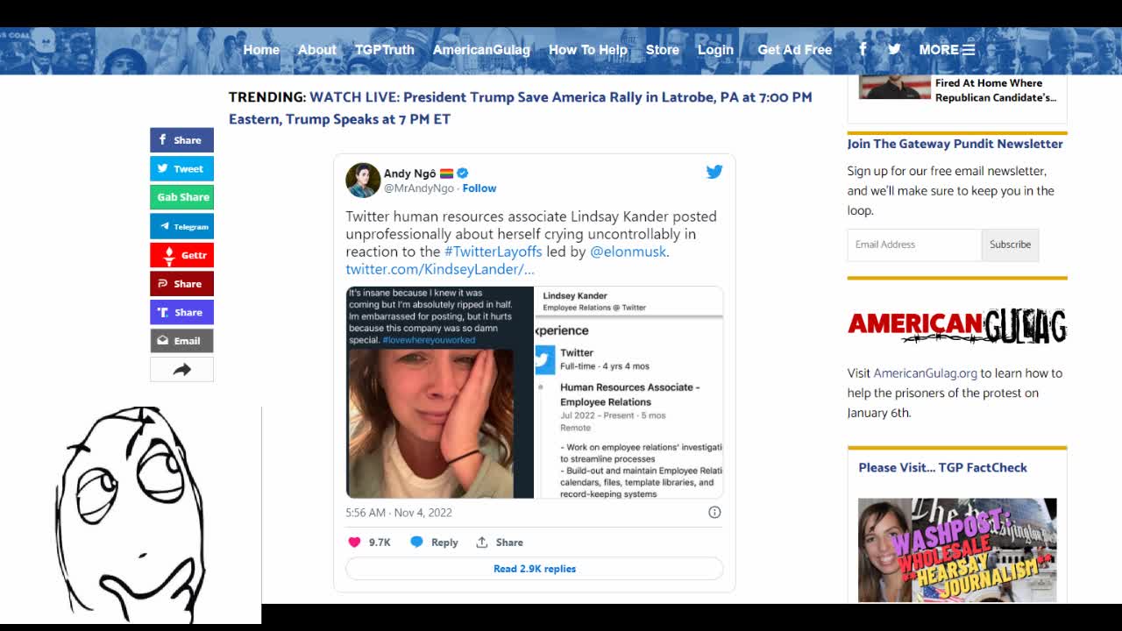Image resolution: width=1122 pixels, height=631 pixels.
Task: Click the tweet's Share upload icon
Action: 481,542
